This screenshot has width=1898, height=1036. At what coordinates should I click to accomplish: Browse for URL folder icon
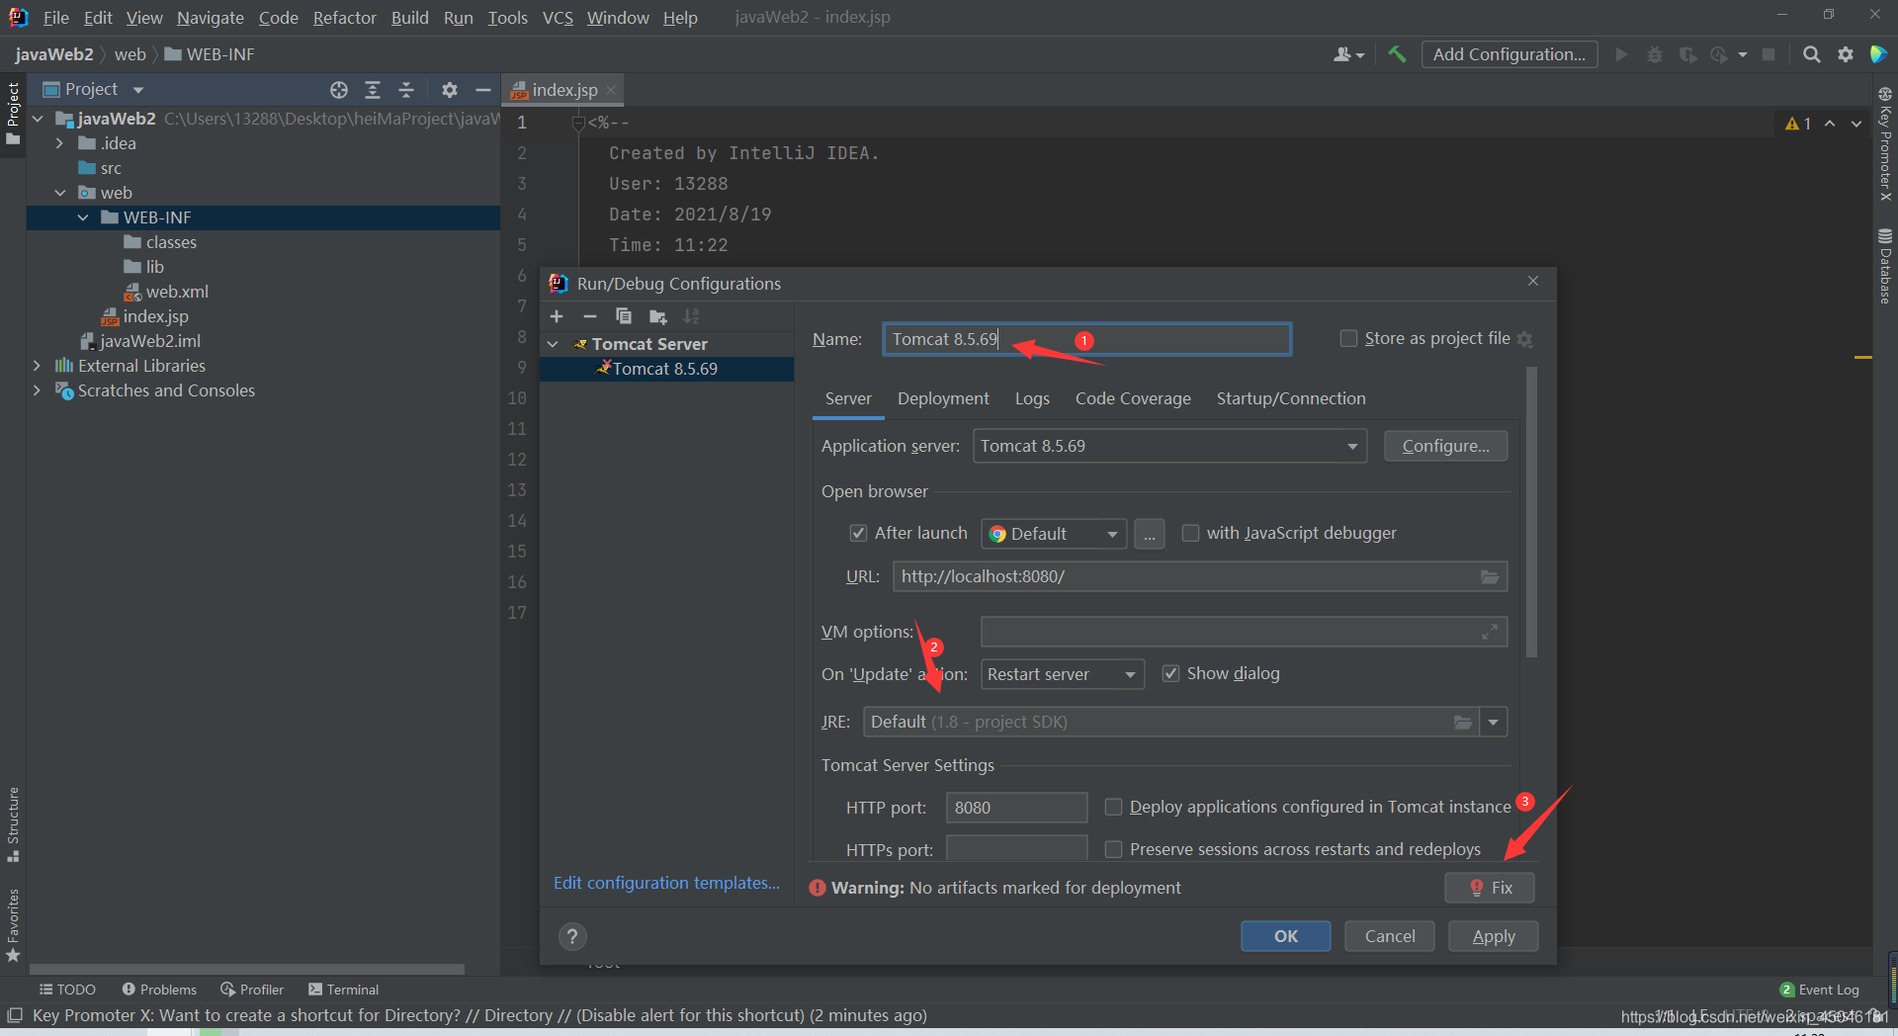click(1490, 576)
